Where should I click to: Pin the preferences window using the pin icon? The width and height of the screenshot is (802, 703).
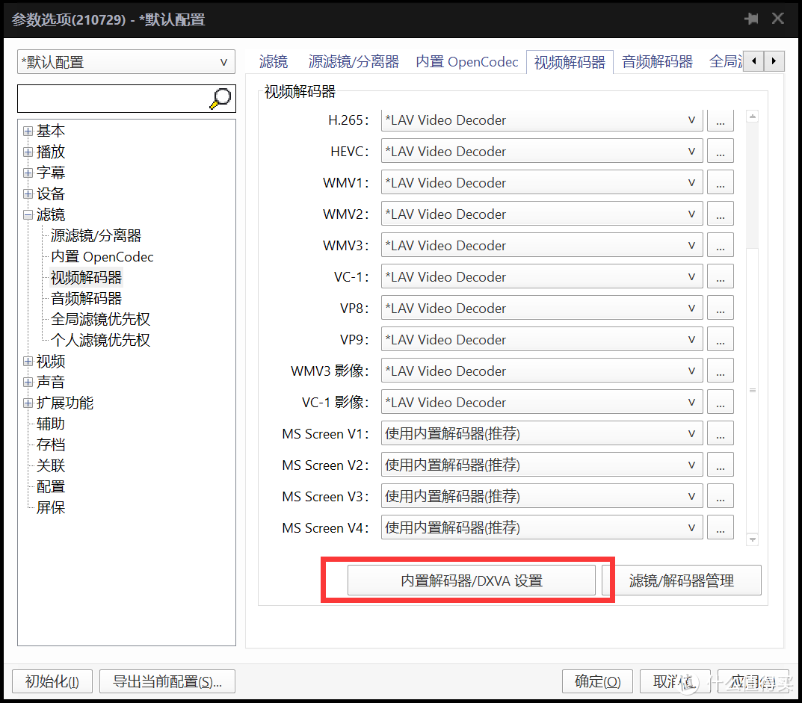[751, 19]
